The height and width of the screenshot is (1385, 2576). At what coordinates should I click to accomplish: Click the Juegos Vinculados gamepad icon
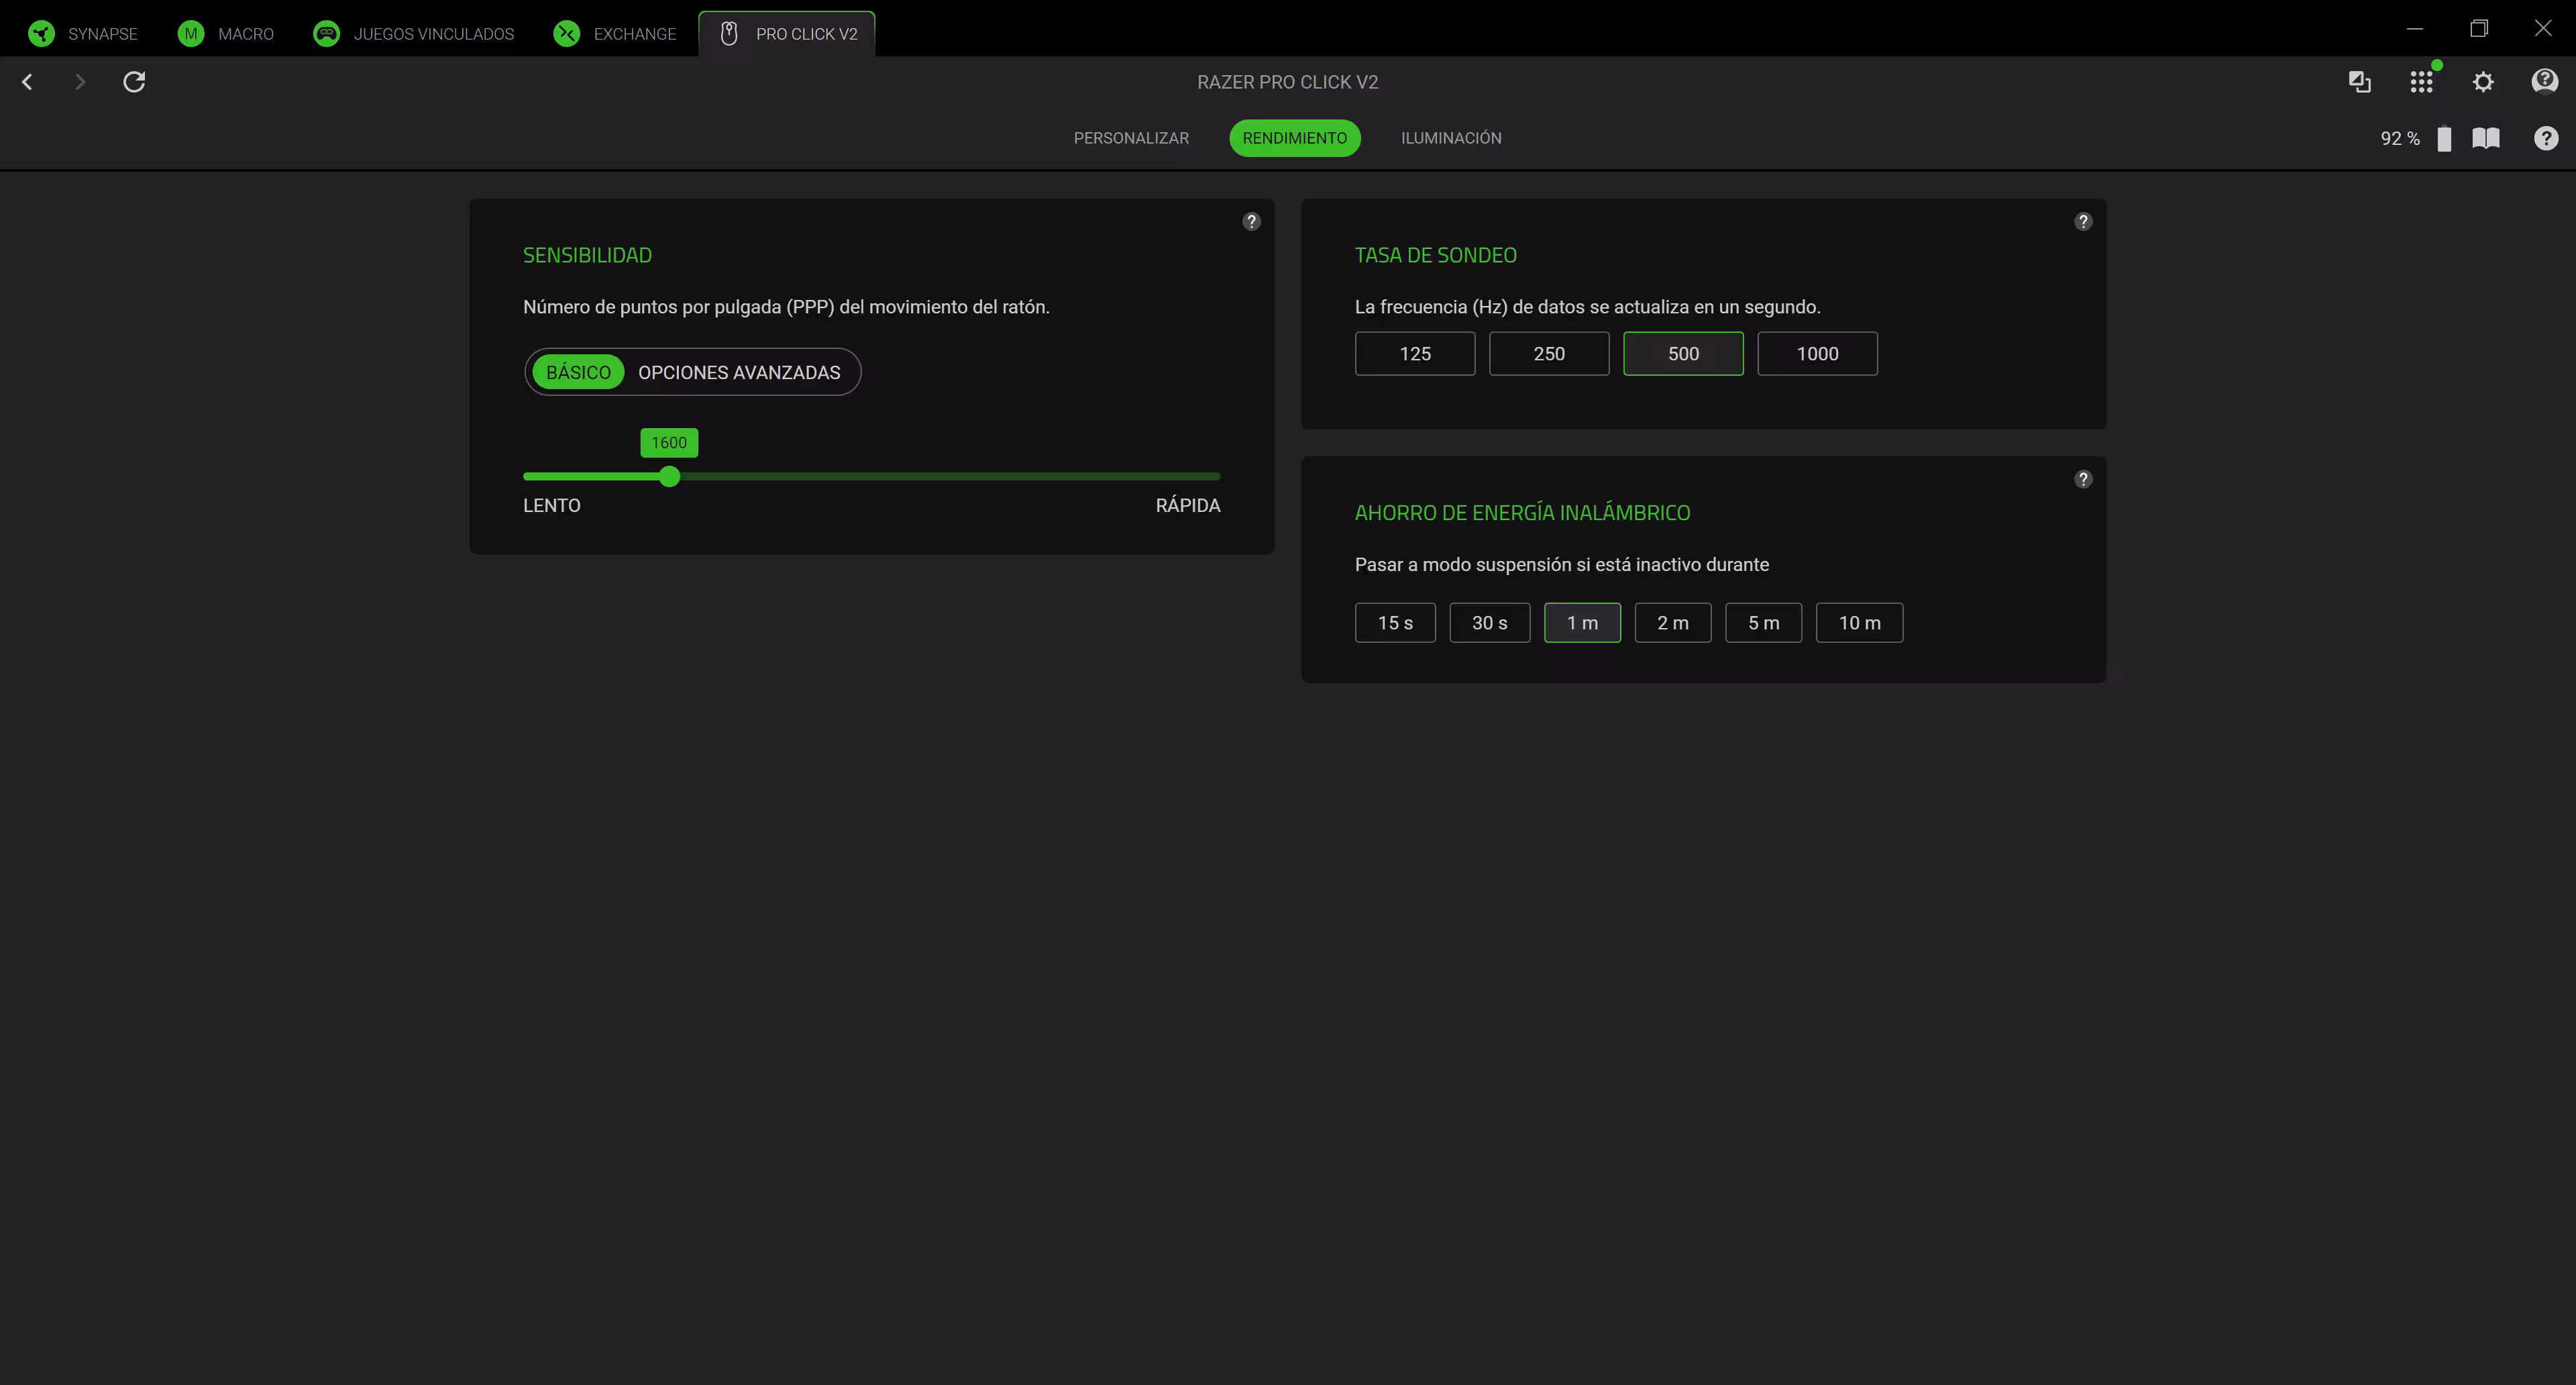[326, 34]
